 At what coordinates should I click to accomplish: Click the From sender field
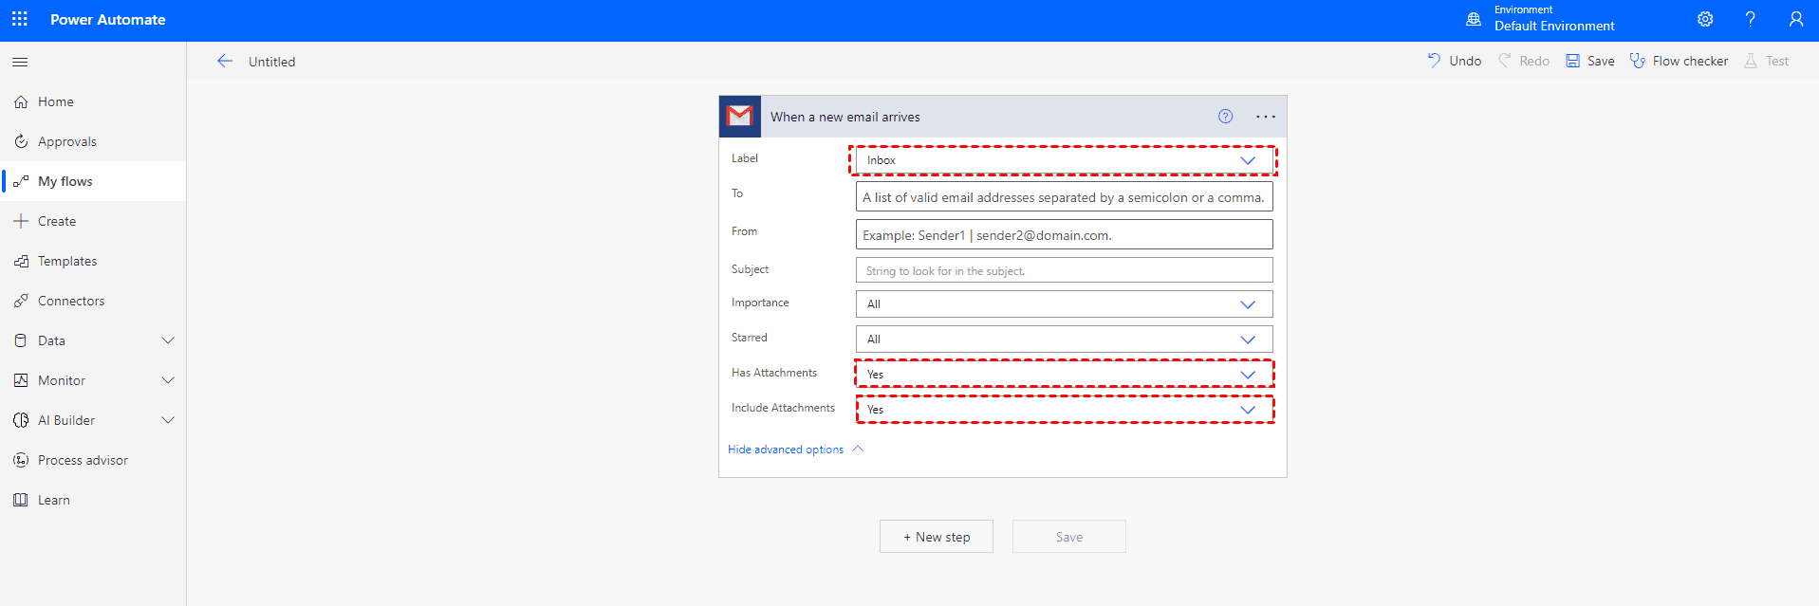point(1064,235)
